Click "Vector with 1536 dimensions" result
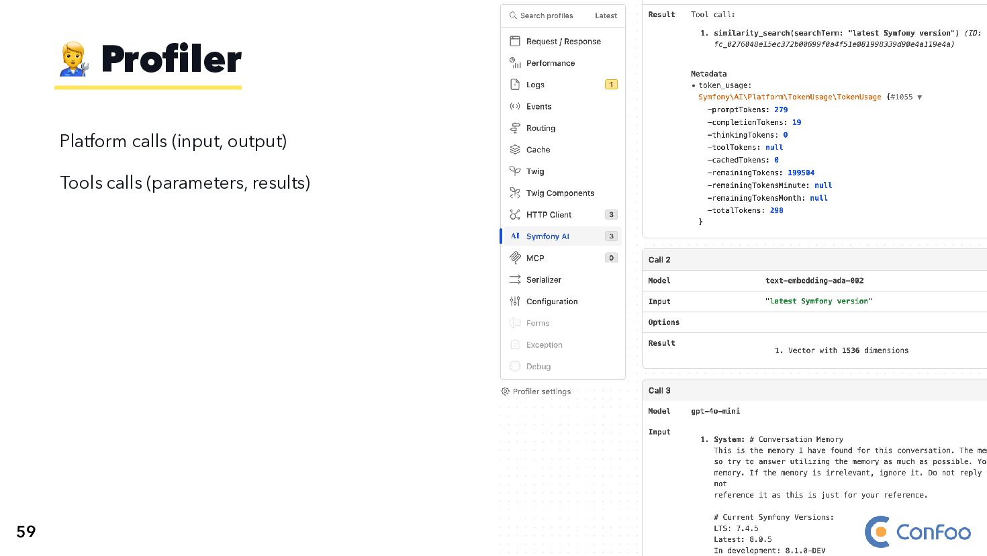987x556 pixels. click(x=848, y=351)
